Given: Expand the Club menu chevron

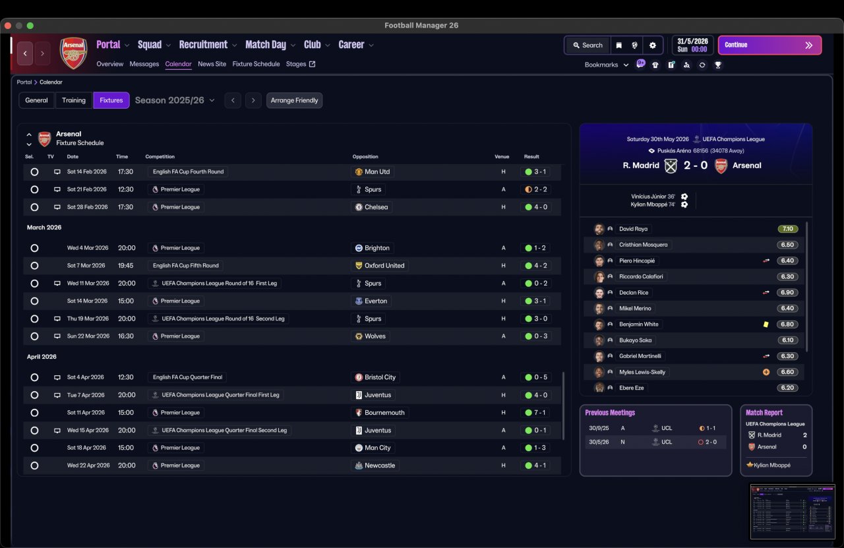Looking at the screenshot, I should coord(327,46).
